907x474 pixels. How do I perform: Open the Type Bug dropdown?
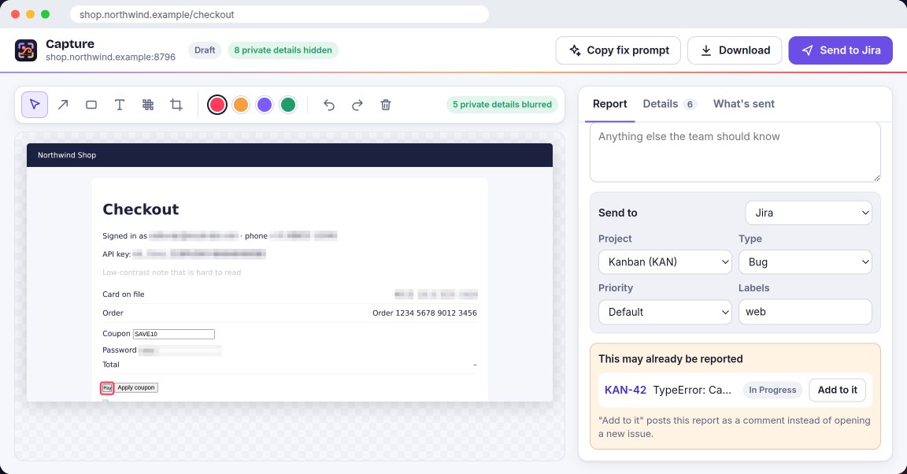pyautogui.click(x=805, y=262)
